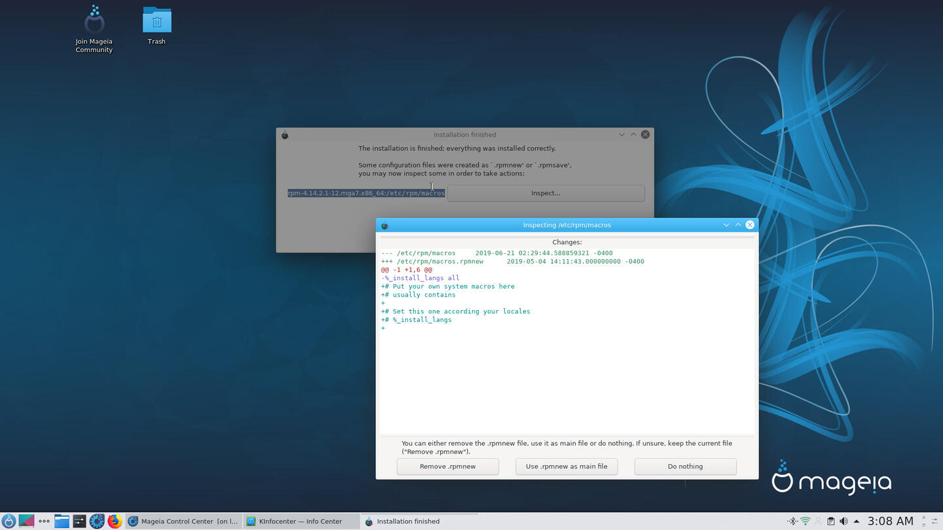The width and height of the screenshot is (943, 530).
Task: Minimize the Inspecting /etc/rpm/macros window
Action: (726, 225)
